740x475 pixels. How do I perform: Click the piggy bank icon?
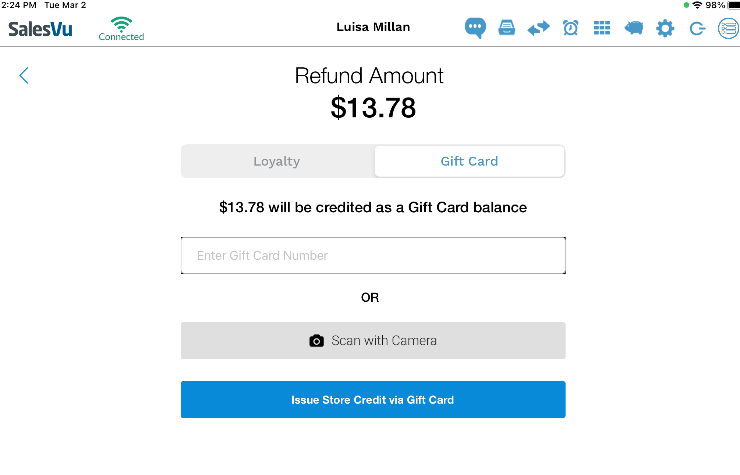point(634,28)
